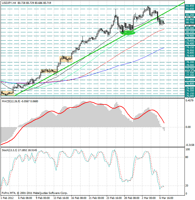Click the -0.3158 MACD scale value

190,145
